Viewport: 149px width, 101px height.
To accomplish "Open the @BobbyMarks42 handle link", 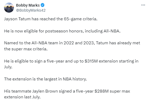I will click(x=31, y=10).
